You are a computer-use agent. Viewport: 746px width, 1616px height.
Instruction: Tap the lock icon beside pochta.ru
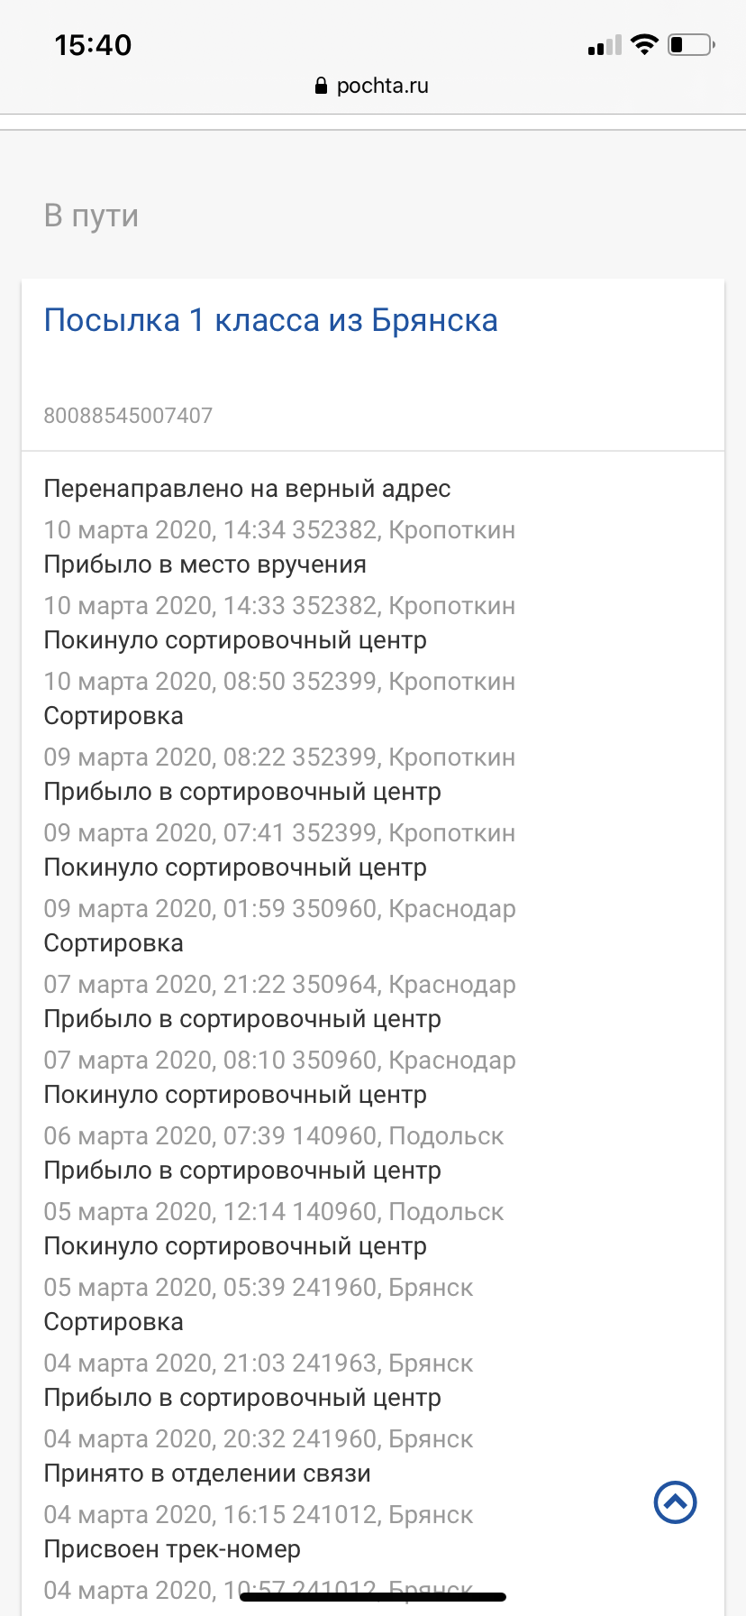coord(321,86)
